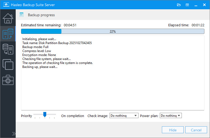210x138 pixels.
Task: Click the open folder icon in title bar
Action: point(179,5)
